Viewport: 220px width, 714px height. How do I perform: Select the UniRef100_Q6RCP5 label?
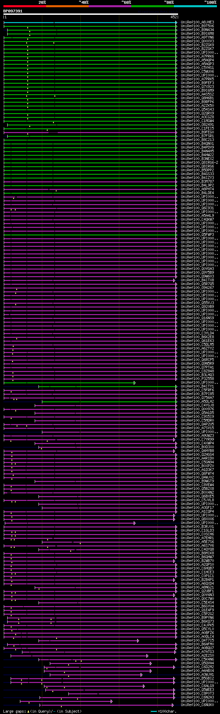coord(197,360)
